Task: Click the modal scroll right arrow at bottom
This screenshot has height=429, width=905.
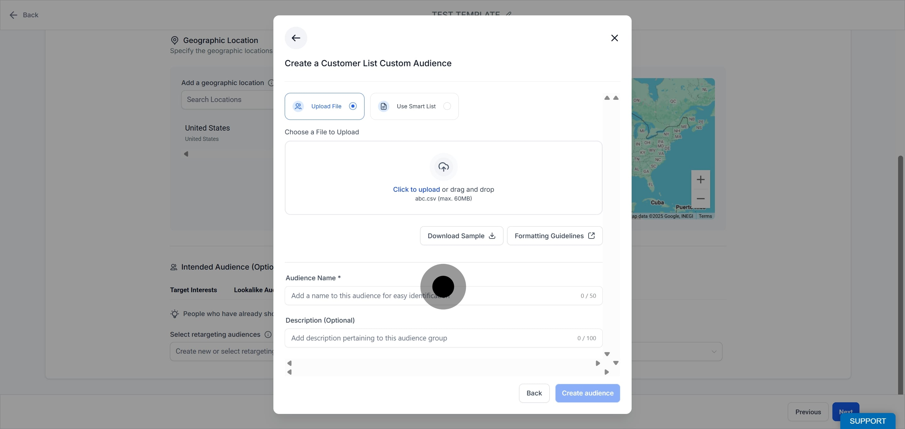Action: click(607, 372)
